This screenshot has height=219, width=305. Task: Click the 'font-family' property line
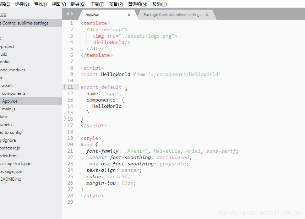click(x=162, y=151)
